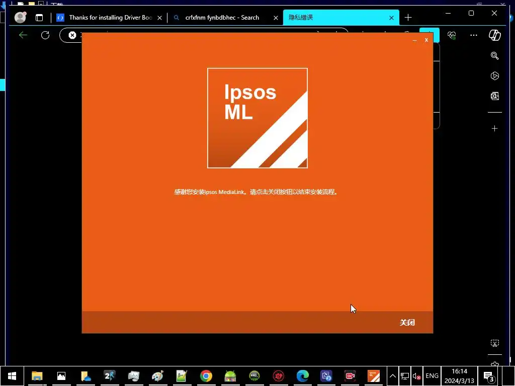
Task: Open the running-figure 2 app on the taskbar
Action: tap(110, 376)
